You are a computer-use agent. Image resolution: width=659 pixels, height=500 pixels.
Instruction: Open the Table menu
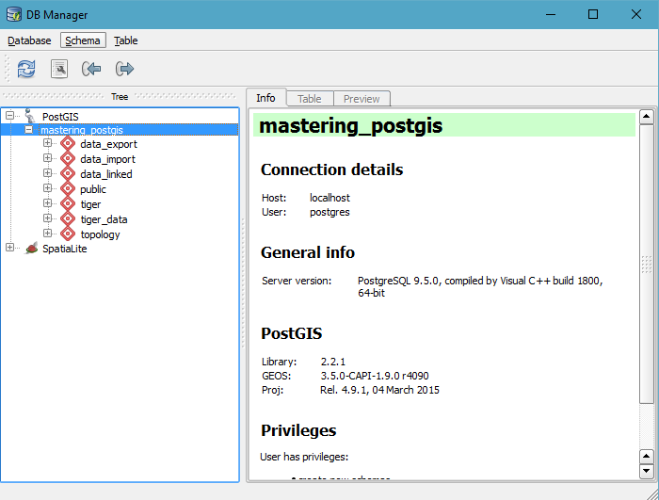126,40
